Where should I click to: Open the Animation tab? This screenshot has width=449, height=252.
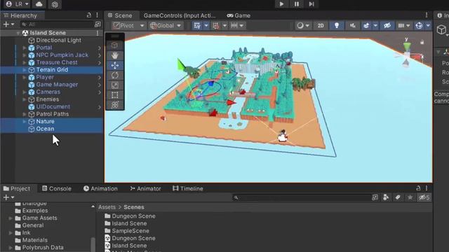point(100,188)
